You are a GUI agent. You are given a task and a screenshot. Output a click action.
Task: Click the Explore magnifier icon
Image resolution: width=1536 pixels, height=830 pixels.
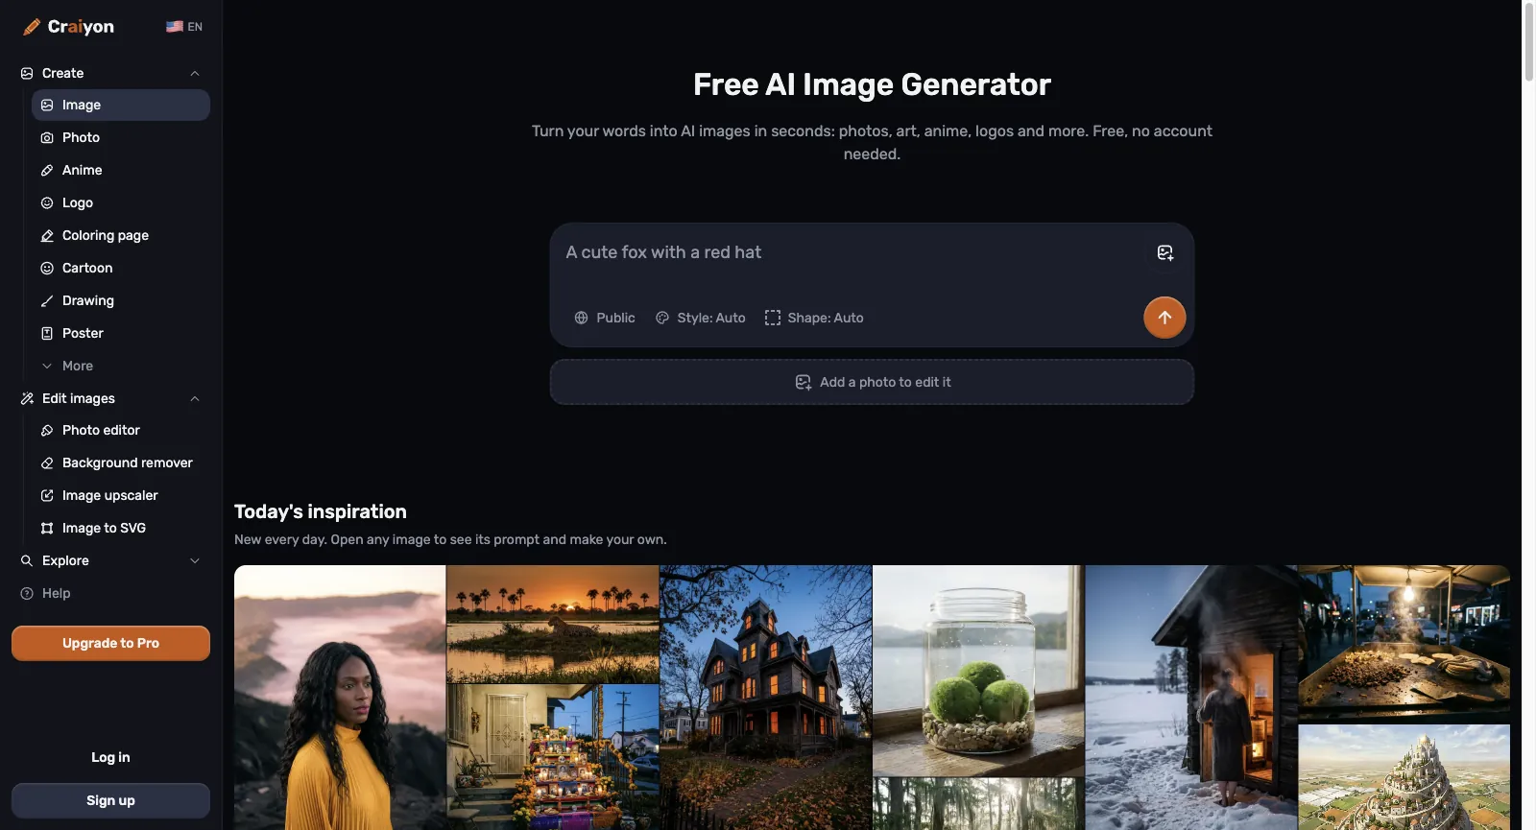point(27,561)
